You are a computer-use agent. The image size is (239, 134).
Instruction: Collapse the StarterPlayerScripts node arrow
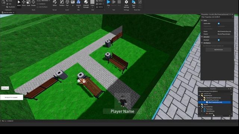(202, 100)
